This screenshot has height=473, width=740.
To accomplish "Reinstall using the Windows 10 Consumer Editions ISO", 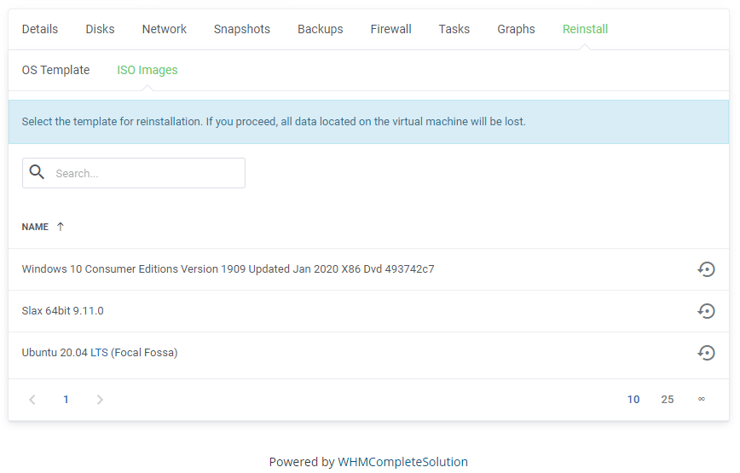I will pyautogui.click(x=706, y=269).
